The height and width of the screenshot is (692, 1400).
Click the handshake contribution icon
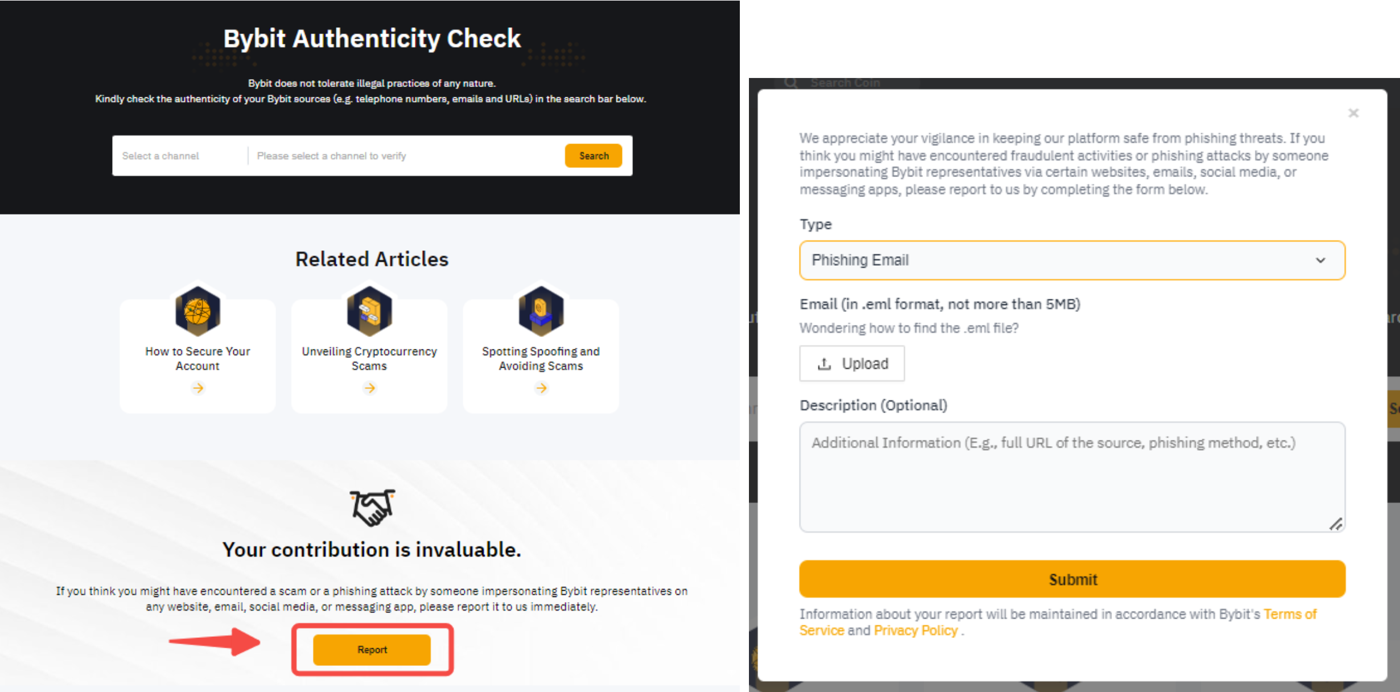point(372,506)
